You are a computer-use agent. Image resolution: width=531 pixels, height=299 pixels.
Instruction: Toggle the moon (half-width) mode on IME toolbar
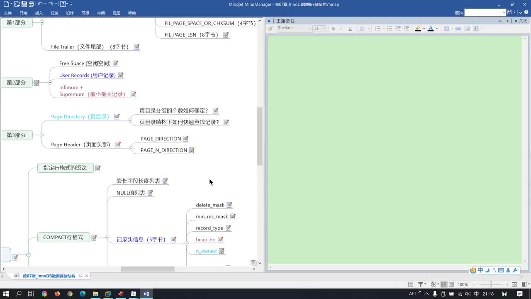487,270
